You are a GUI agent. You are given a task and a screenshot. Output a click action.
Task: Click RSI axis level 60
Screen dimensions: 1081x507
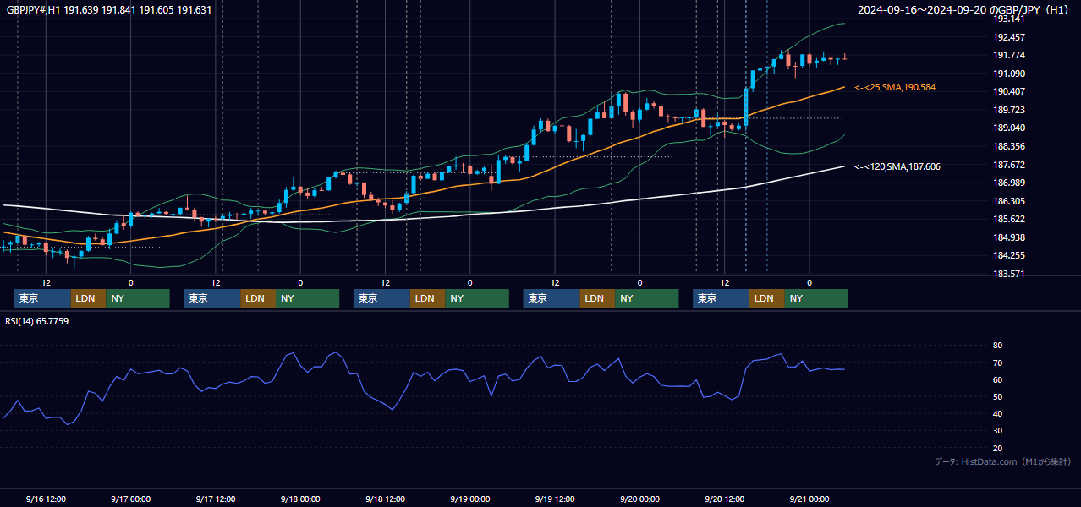(997, 379)
